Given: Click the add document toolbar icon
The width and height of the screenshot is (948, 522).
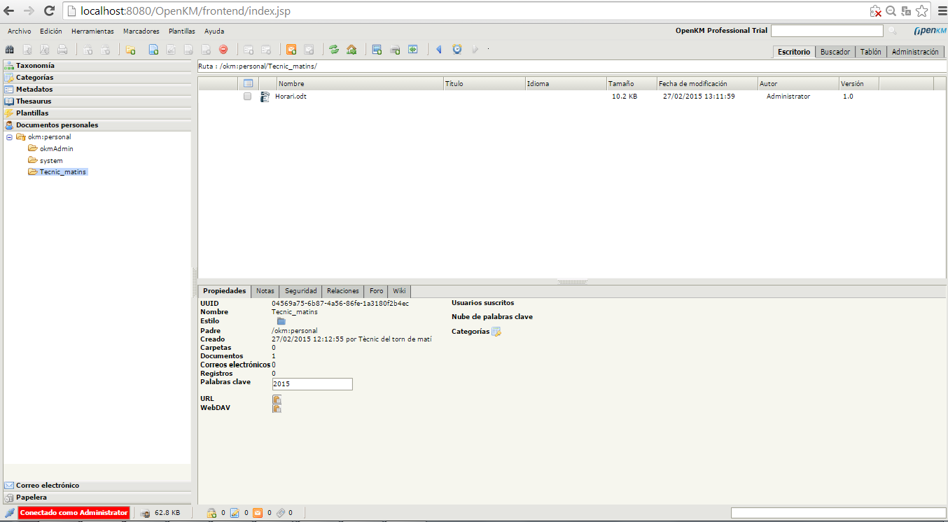Looking at the screenshot, I should (x=153, y=50).
